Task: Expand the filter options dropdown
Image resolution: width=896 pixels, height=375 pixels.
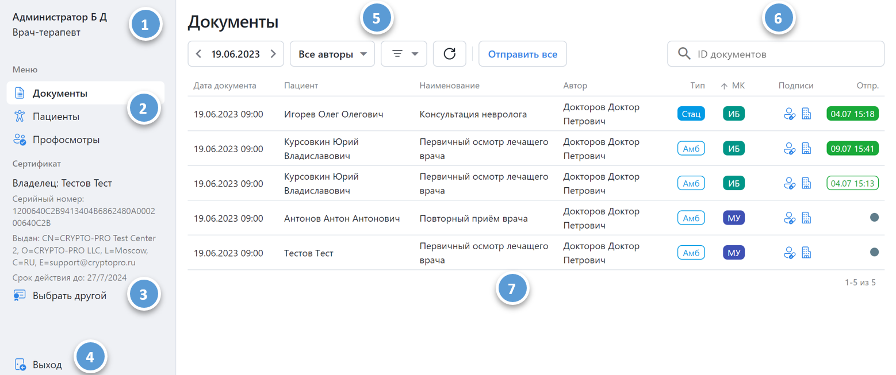Action: (404, 54)
